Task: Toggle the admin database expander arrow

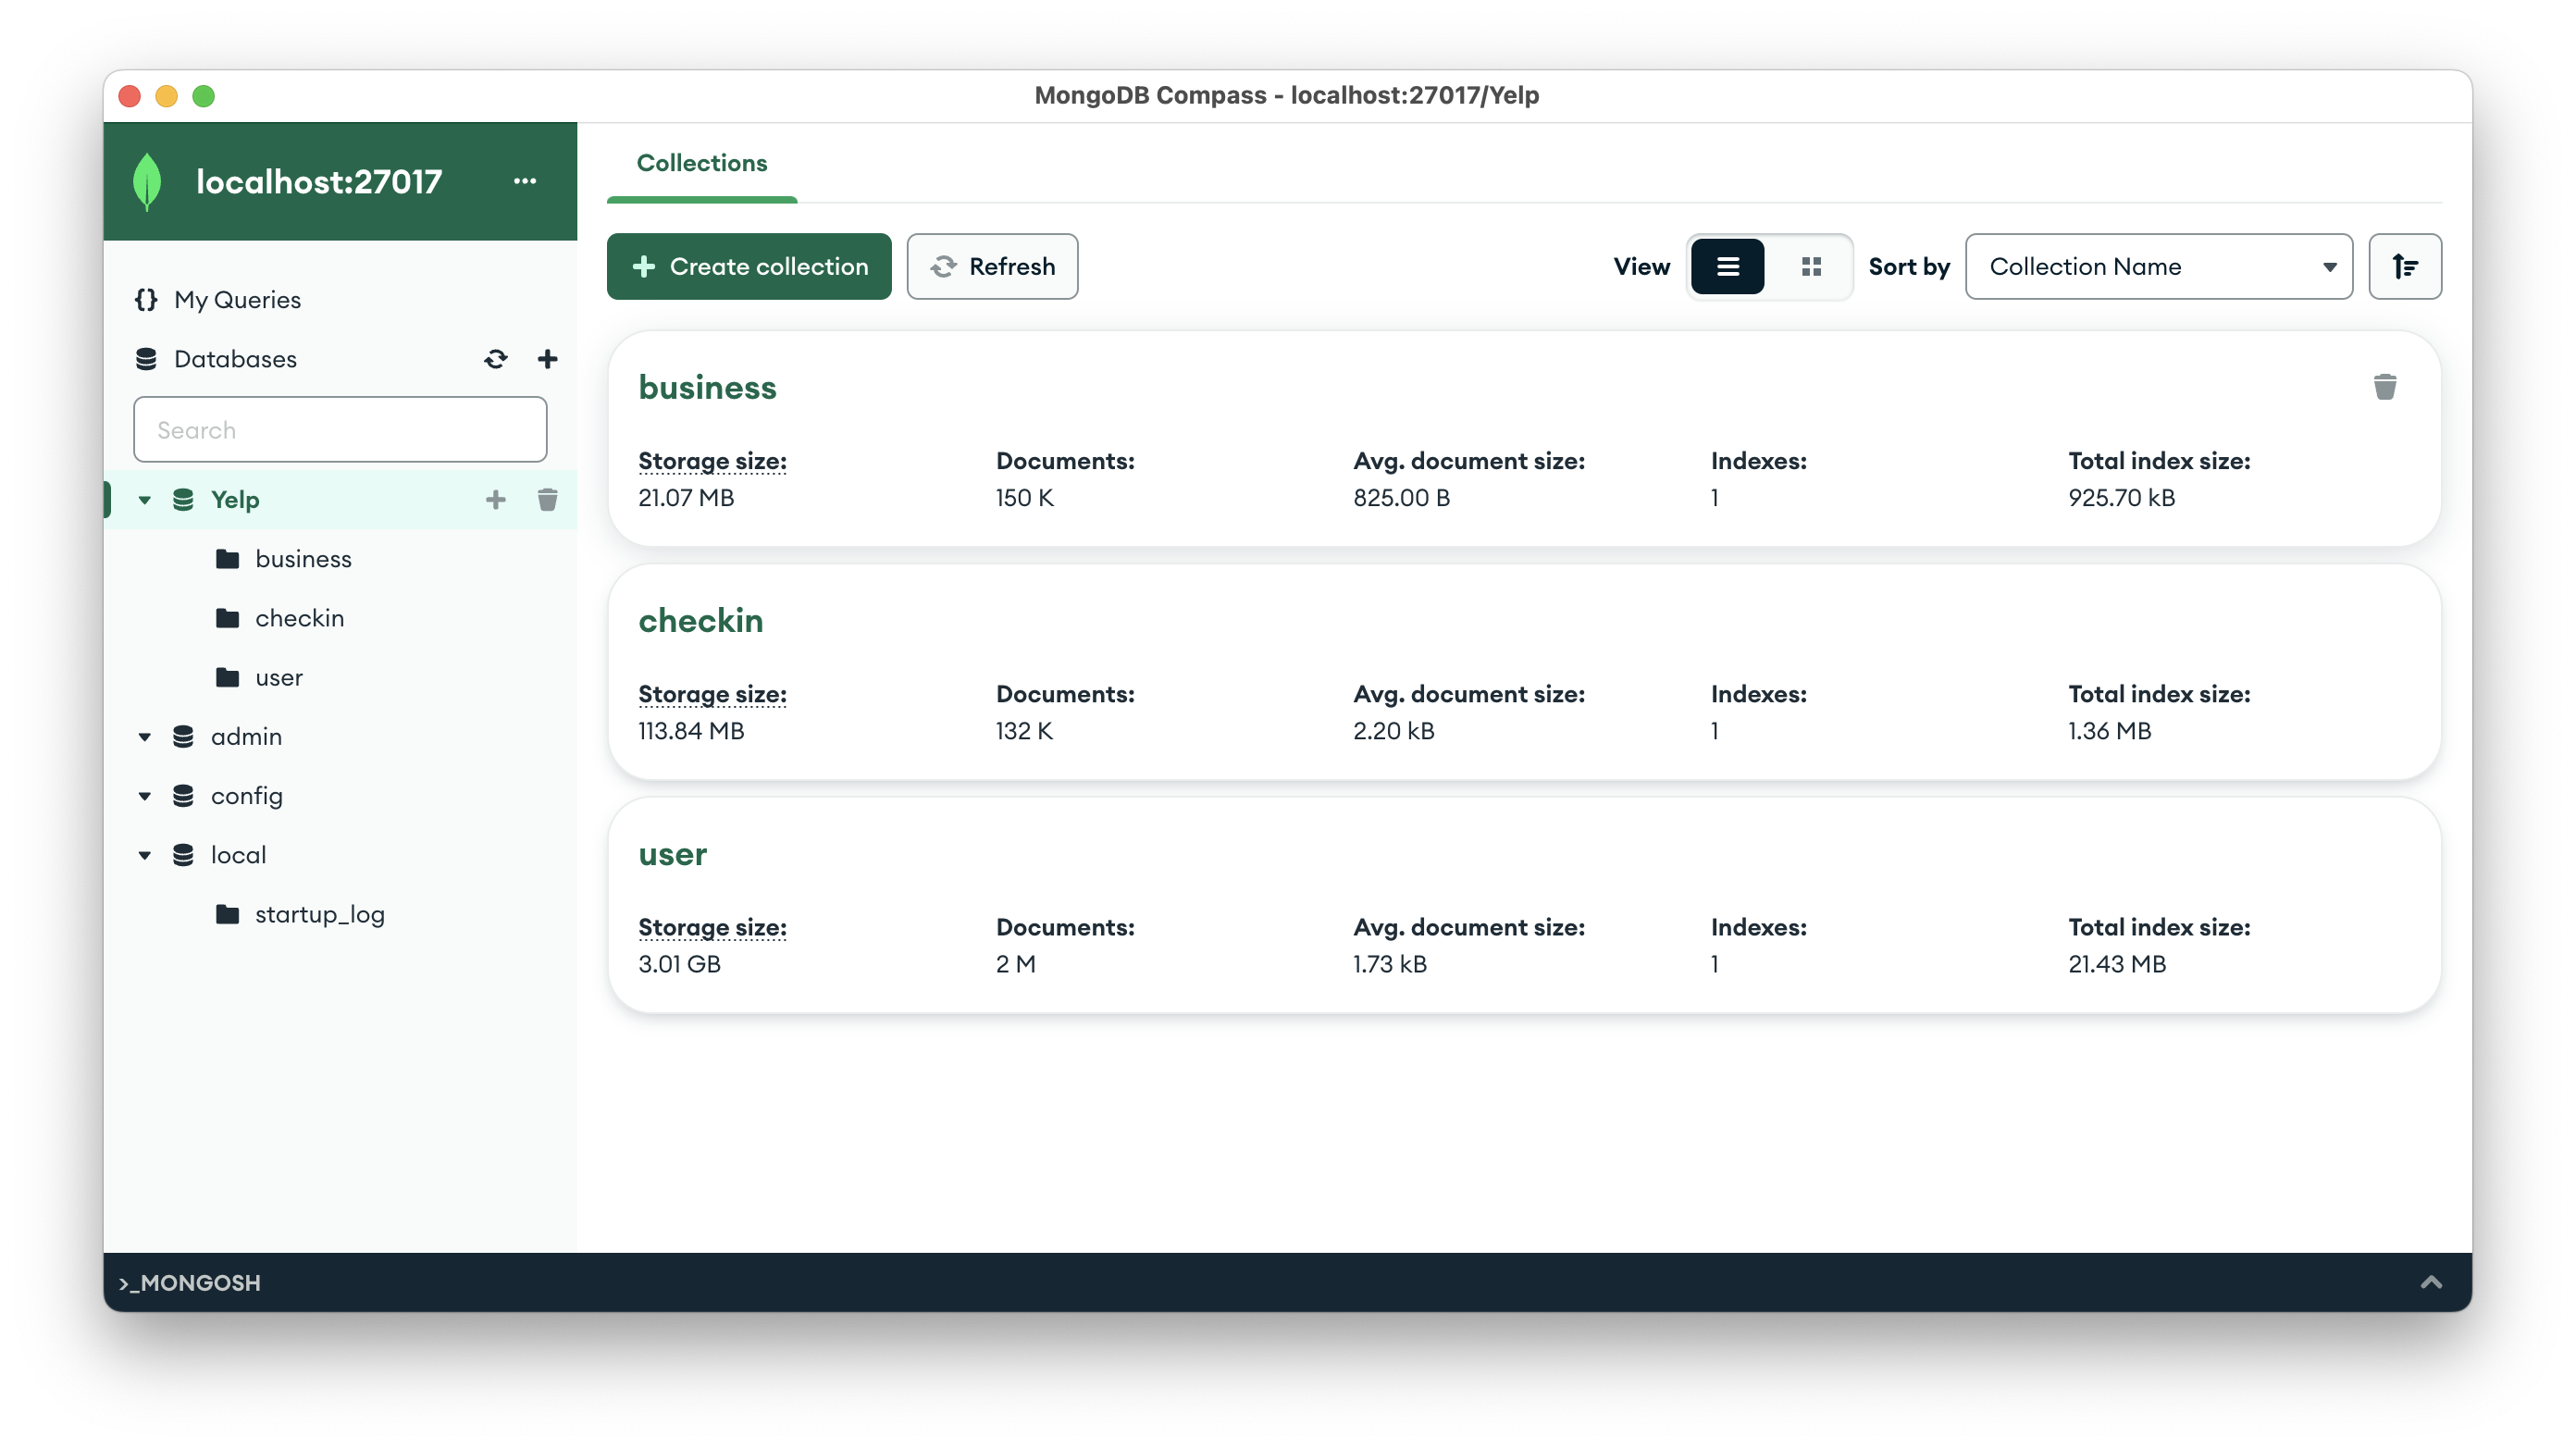Action: pyautogui.click(x=145, y=737)
